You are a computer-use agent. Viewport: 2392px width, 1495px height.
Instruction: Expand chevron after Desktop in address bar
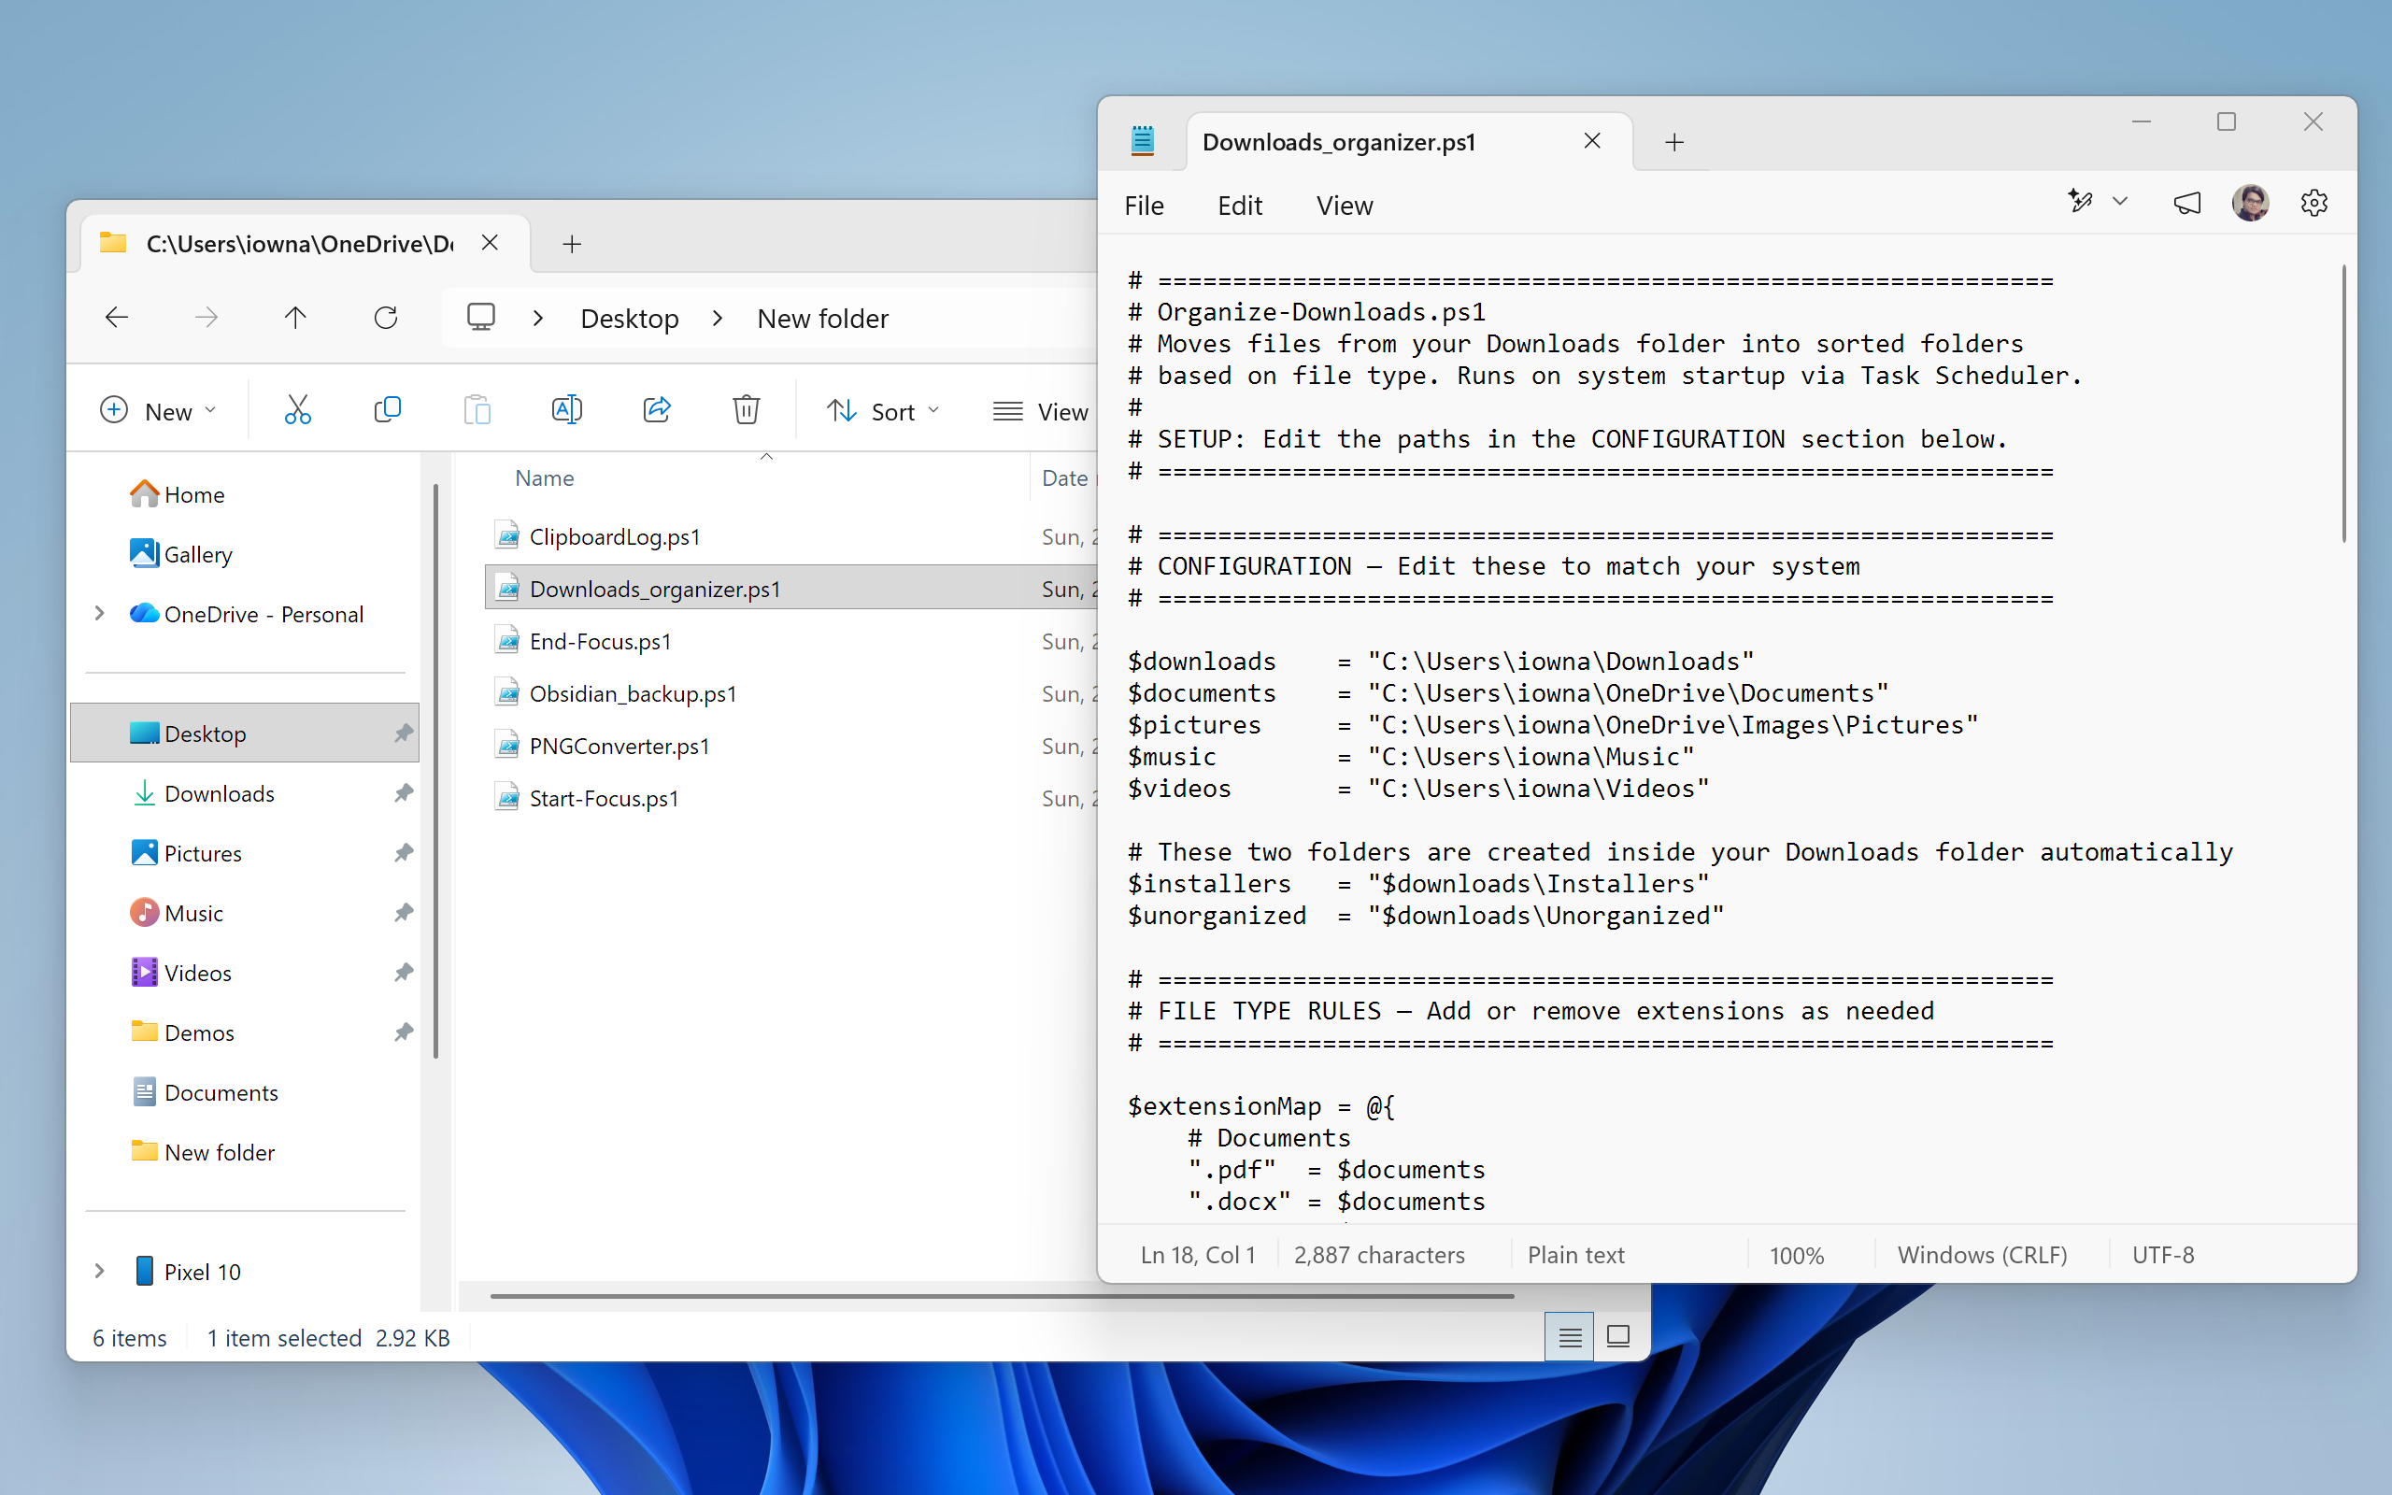coord(718,318)
